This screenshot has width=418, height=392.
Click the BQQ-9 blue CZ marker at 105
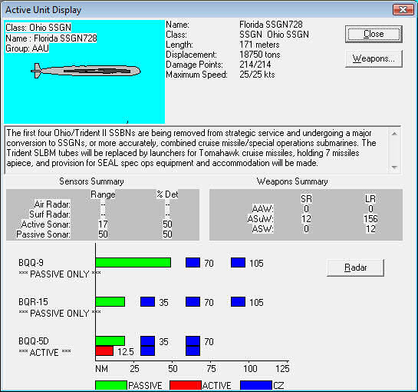tap(238, 262)
